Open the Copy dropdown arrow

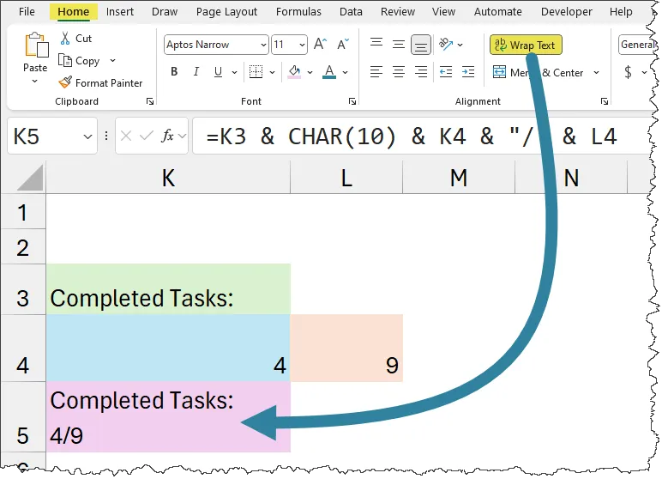point(112,60)
